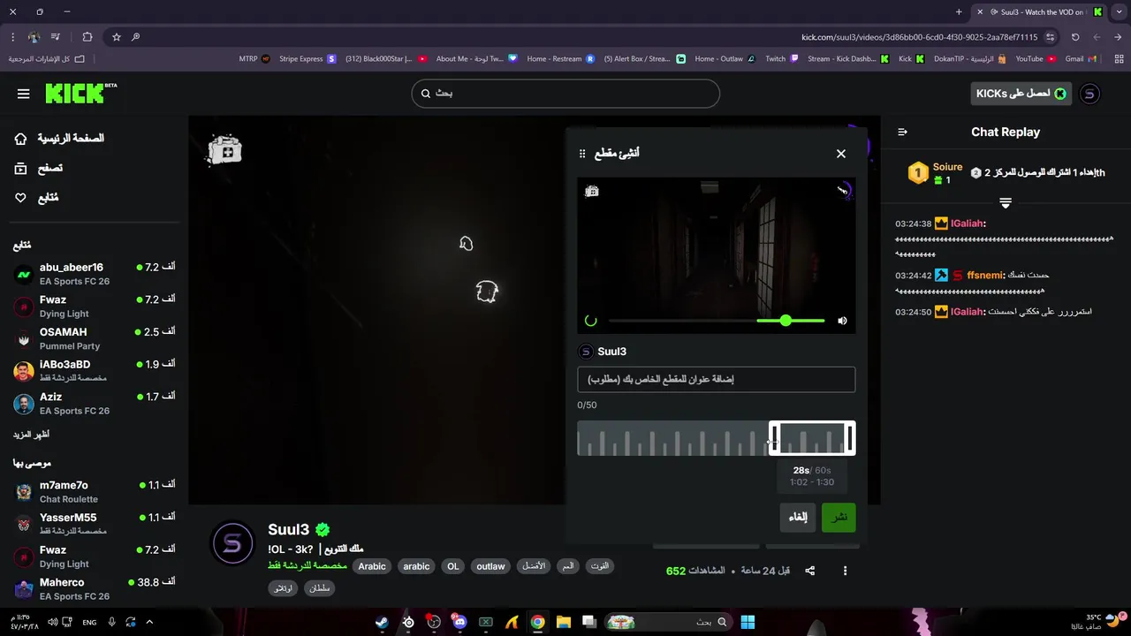Open File Explorer from the taskbar
Viewport: 1131px width, 636px height.
[563, 622]
